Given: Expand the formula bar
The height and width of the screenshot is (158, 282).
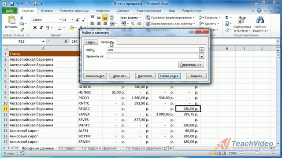Looking at the screenshot, I should [278, 42].
